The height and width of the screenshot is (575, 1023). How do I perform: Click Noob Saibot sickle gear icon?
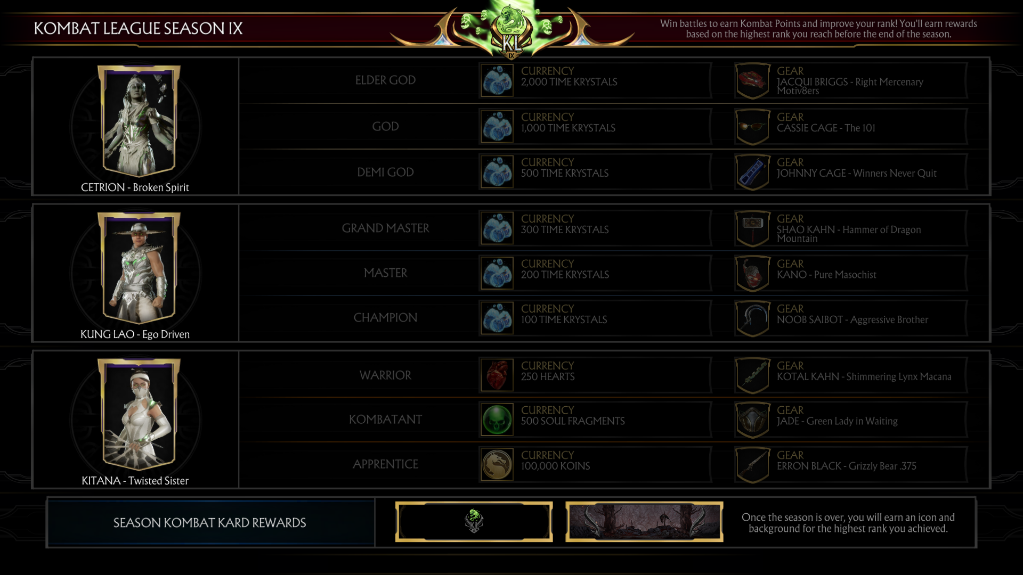pos(752,318)
